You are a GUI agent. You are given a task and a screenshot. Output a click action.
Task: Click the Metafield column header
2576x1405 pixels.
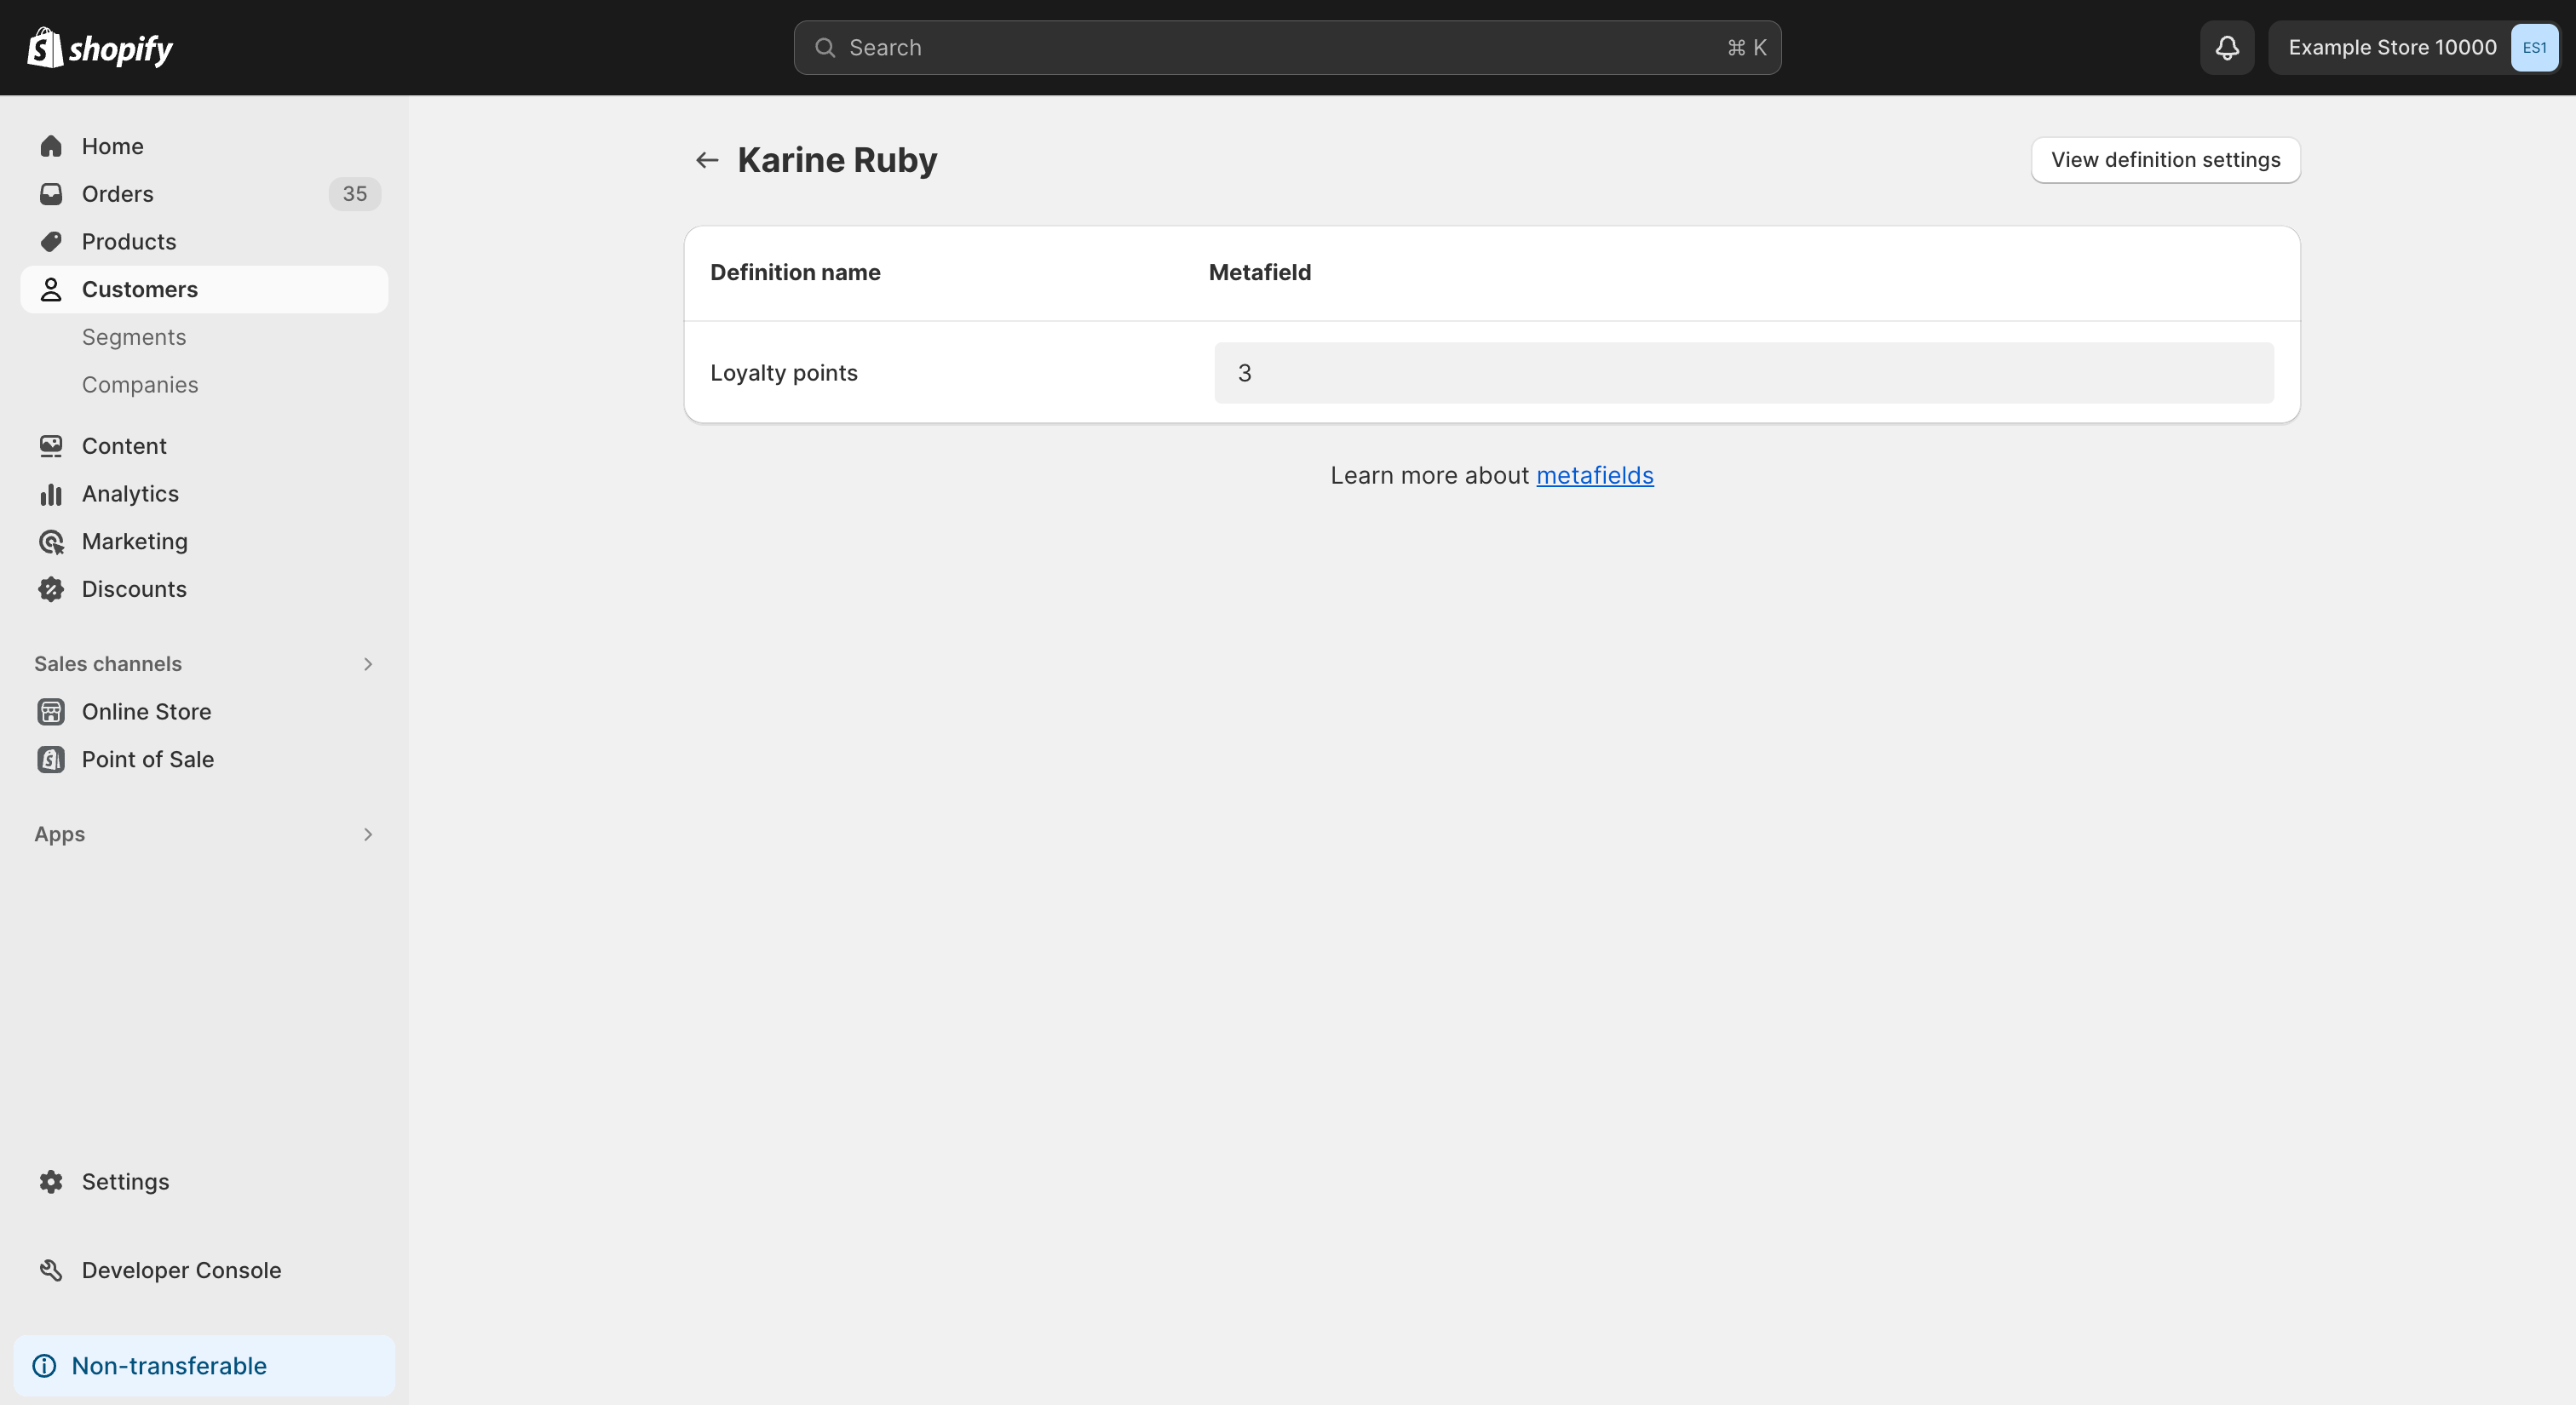1259,272
